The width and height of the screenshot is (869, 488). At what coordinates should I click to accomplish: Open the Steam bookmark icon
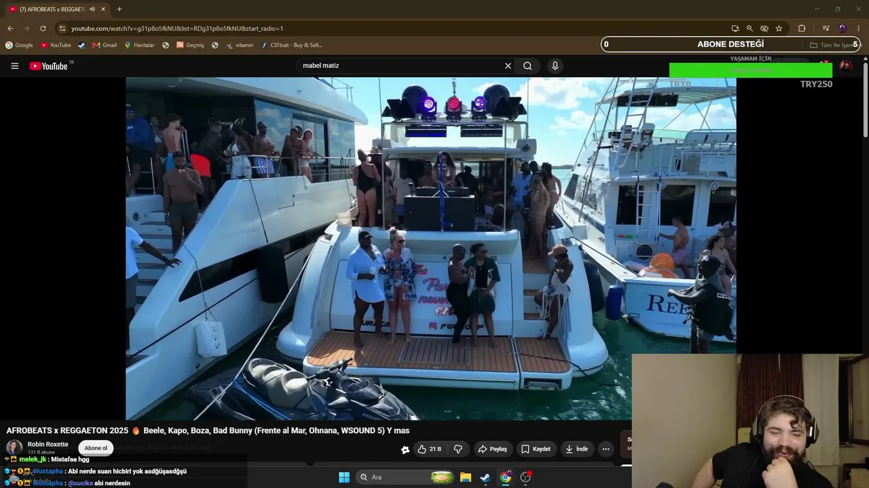[x=81, y=45]
